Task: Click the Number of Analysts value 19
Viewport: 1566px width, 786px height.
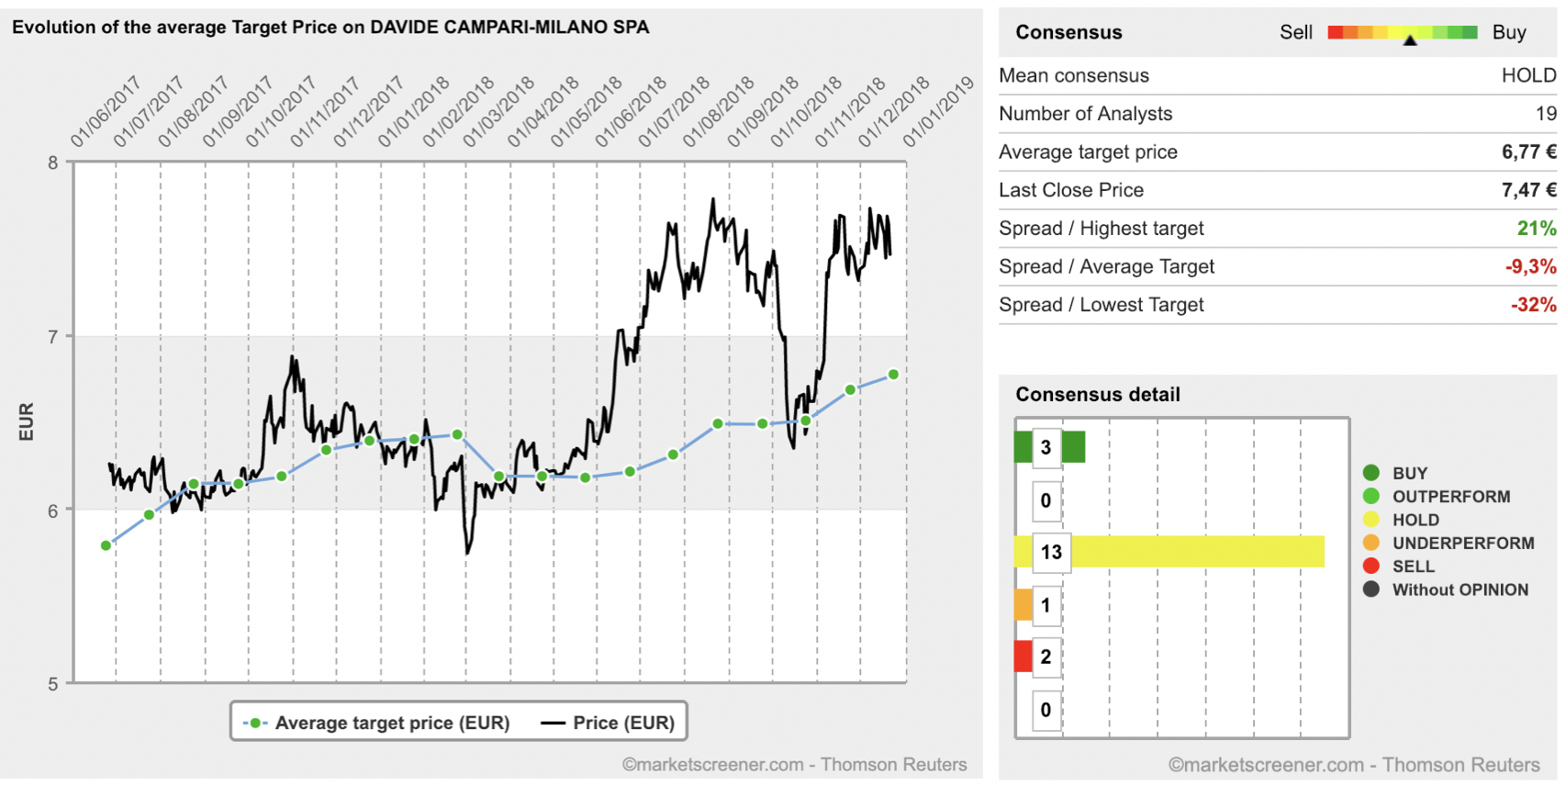Action: click(1546, 114)
